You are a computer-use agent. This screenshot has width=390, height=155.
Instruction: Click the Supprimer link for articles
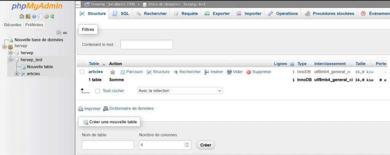pyautogui.click(x=259, y=72)
